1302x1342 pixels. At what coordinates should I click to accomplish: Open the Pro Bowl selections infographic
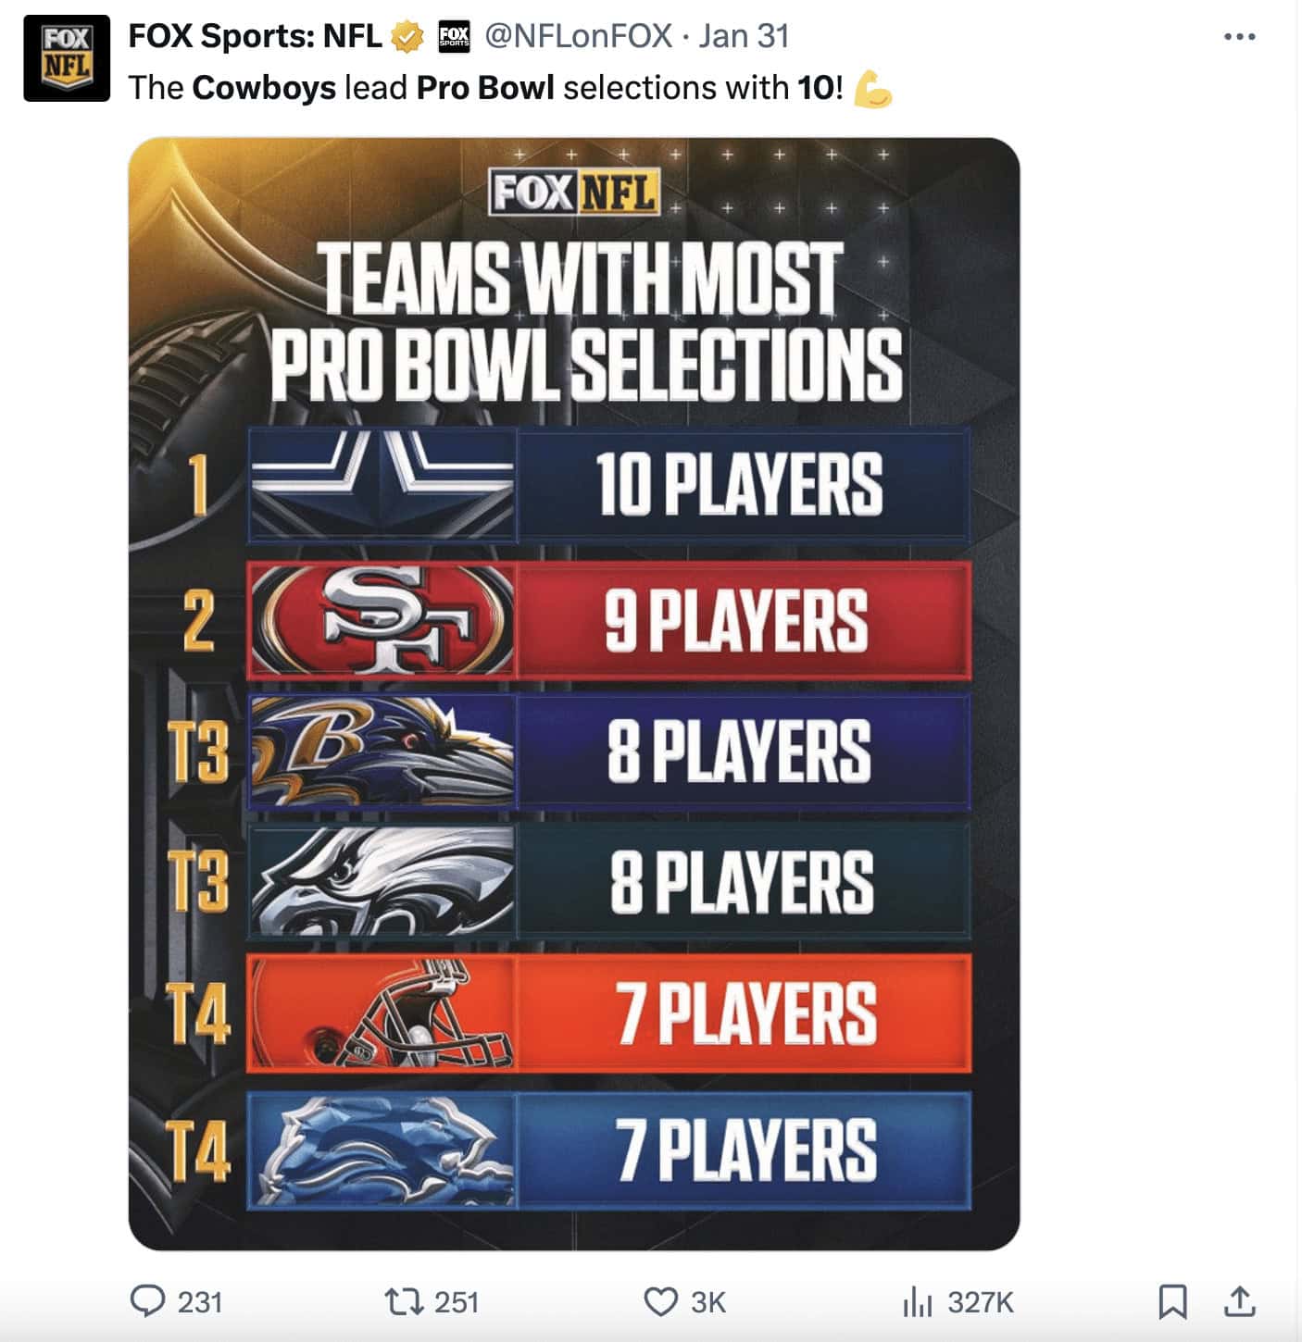(574, 694)
